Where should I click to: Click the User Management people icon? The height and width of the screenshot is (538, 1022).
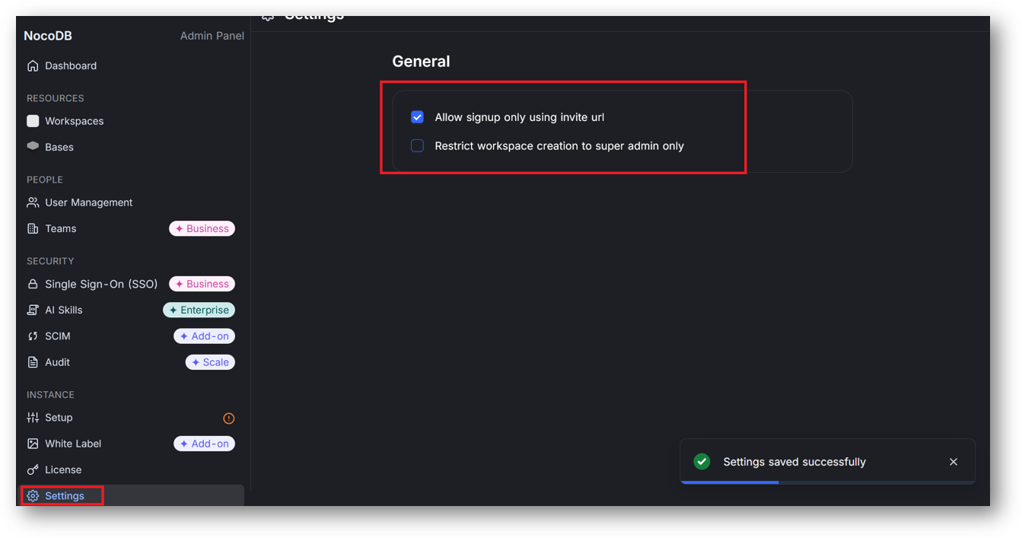pyautogui.click(x=33, y=202)
